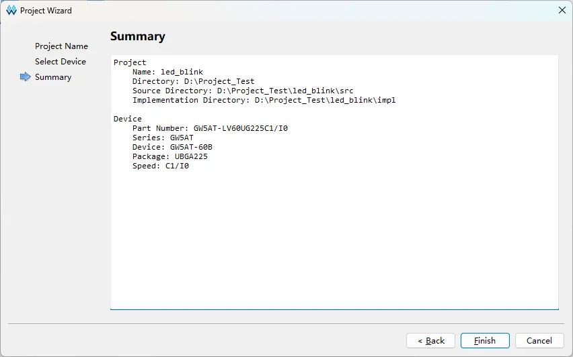
Task: Click the Summary heading
Action: [138, 36]
